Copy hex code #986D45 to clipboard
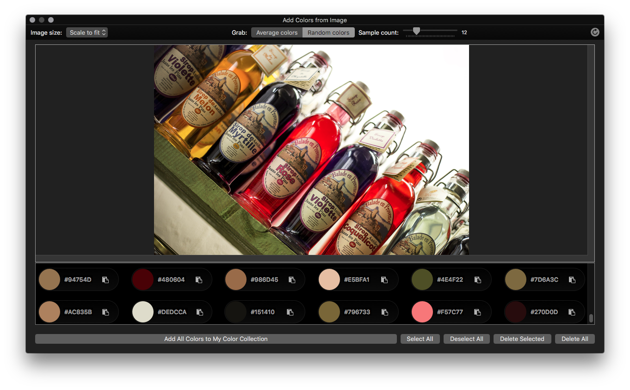Screen dimensions: 630x390 tap(292, 280)
